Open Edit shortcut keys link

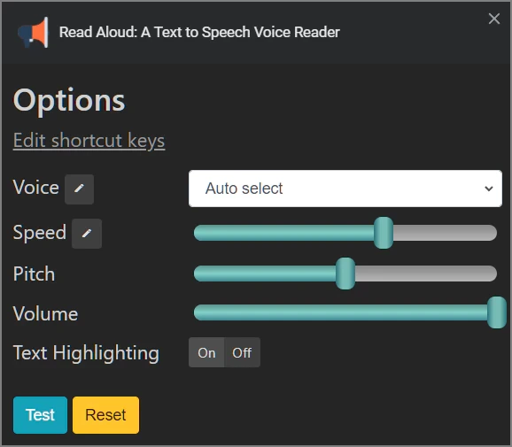(89, 141)
